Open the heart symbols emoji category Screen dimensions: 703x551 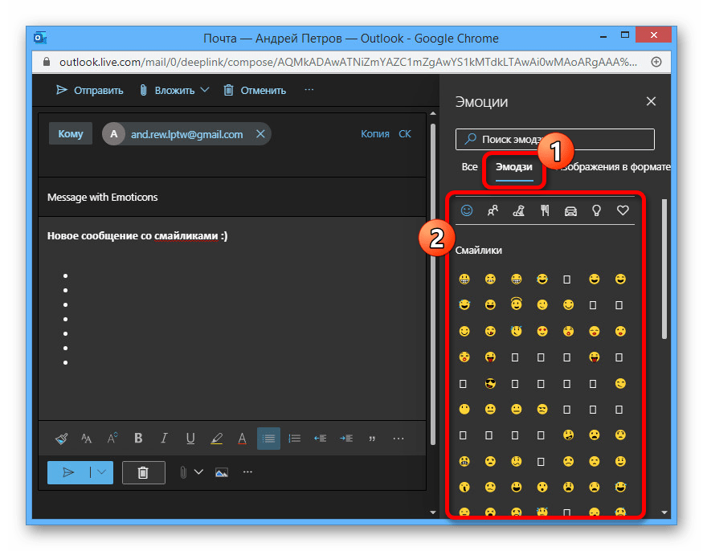(622, 210)
